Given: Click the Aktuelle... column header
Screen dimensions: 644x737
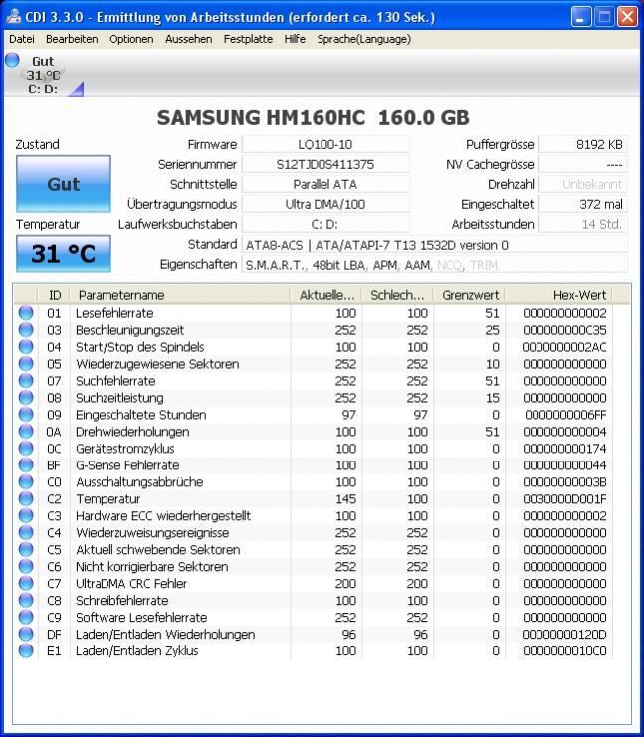Looking at the screenshot, I should point(326,295).
